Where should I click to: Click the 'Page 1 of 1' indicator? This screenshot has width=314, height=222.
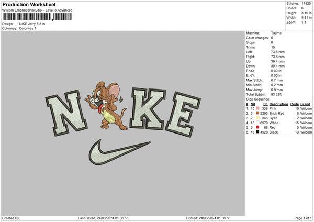[303, 218]
